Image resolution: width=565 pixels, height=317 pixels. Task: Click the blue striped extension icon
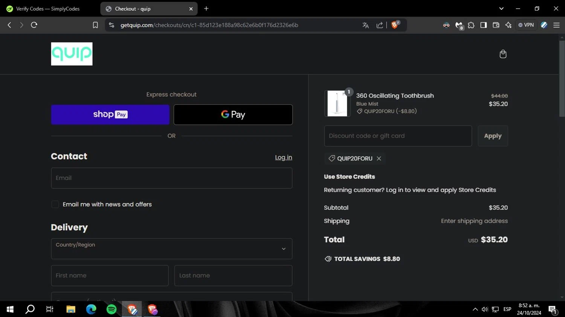coord(544,25)
